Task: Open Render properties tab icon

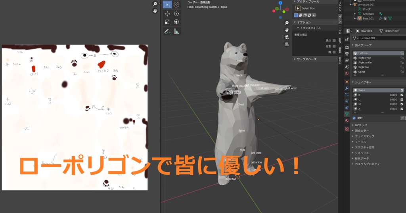Action: (x=347, y=47)
